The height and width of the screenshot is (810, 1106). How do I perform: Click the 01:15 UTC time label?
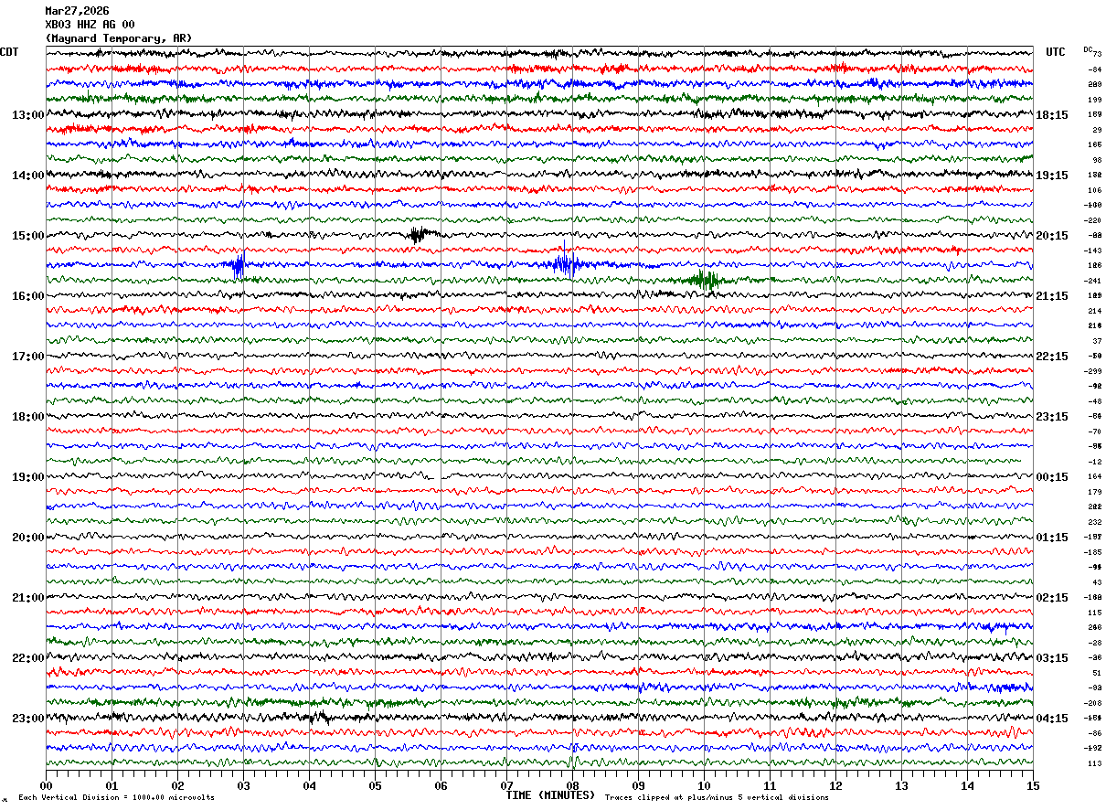coord(1052,538)
